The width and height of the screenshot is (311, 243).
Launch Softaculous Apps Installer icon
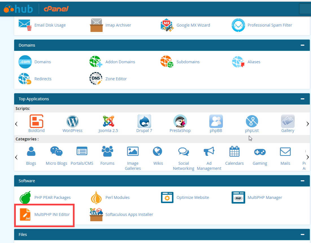coord(96,214)
